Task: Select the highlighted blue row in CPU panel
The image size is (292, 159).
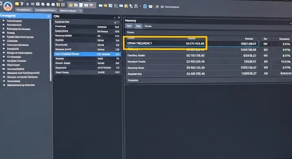Action: pyautogui.click(x=87, y=54)
